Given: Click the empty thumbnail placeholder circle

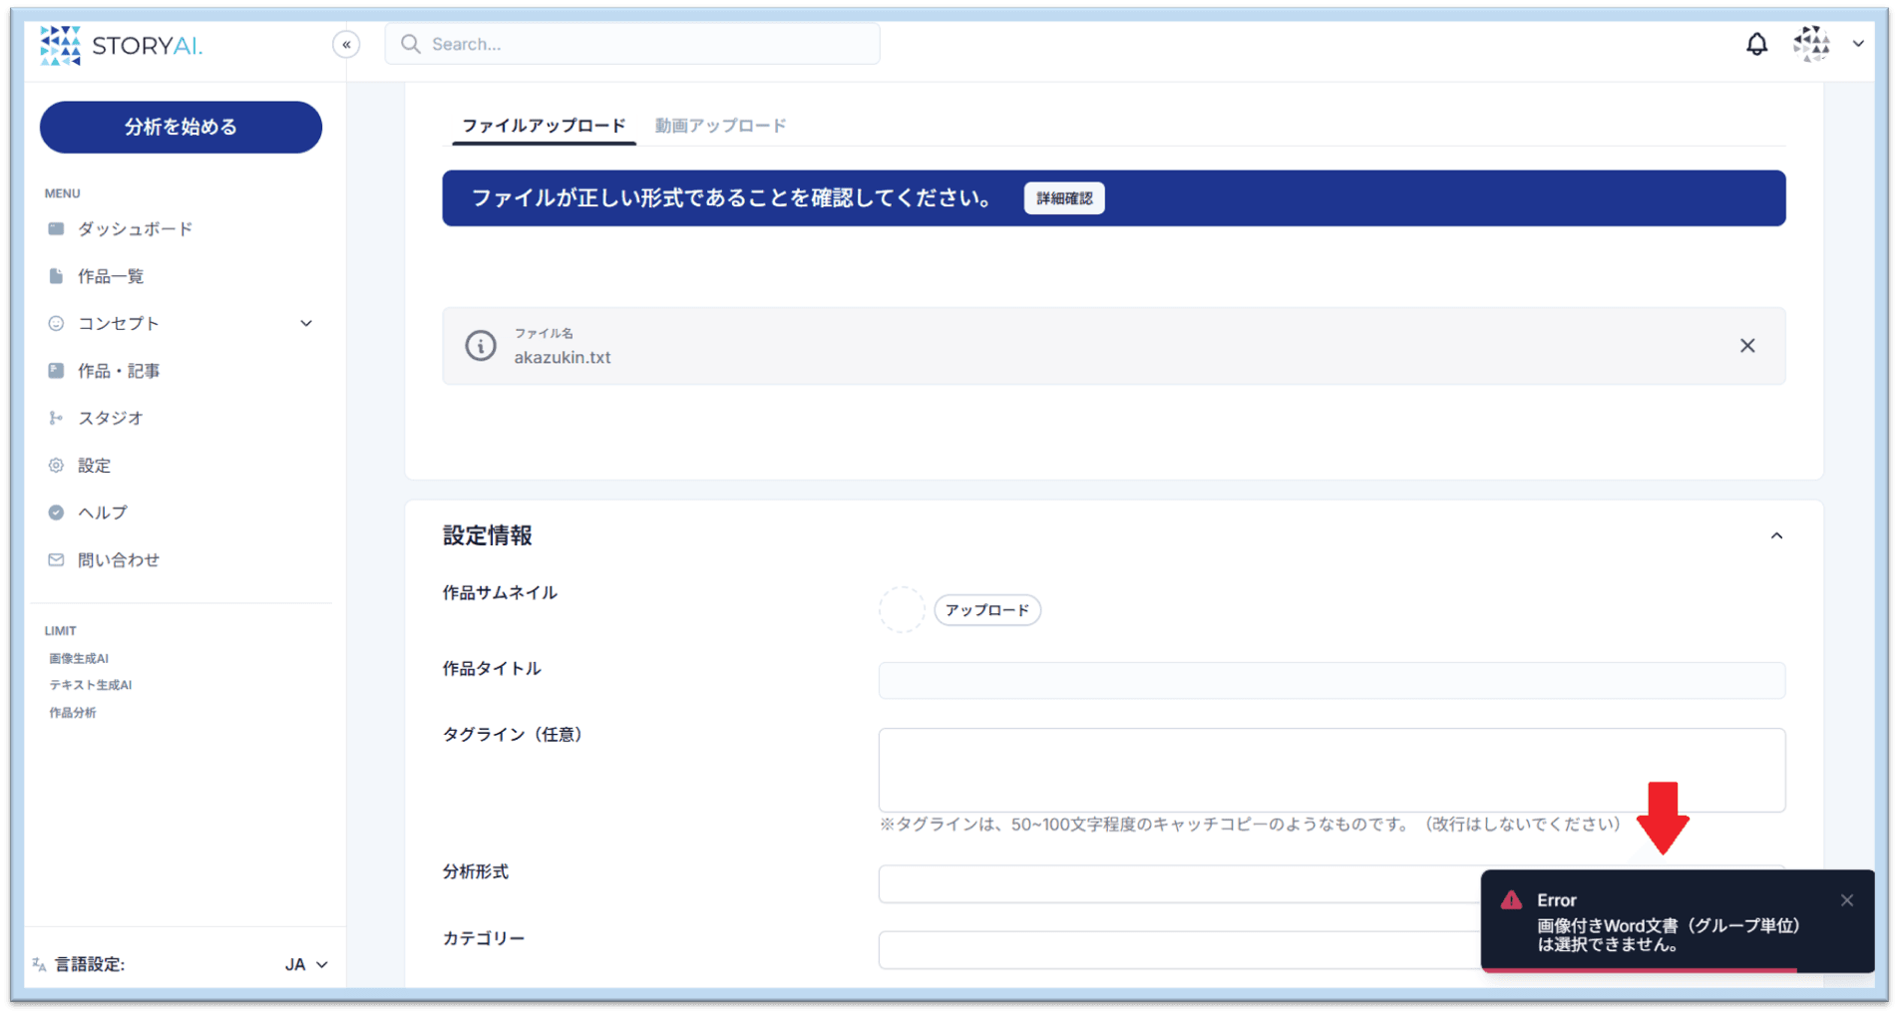Looking at the screenshot, I should (x=902, y=610).
